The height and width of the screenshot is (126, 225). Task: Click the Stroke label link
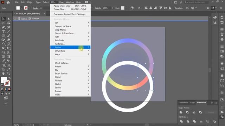pyautogui.click(x=36, y=8)
